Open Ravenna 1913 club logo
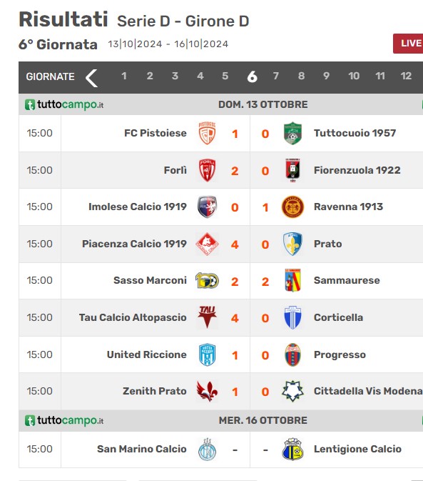423x481 pixels. click(292, 207)
